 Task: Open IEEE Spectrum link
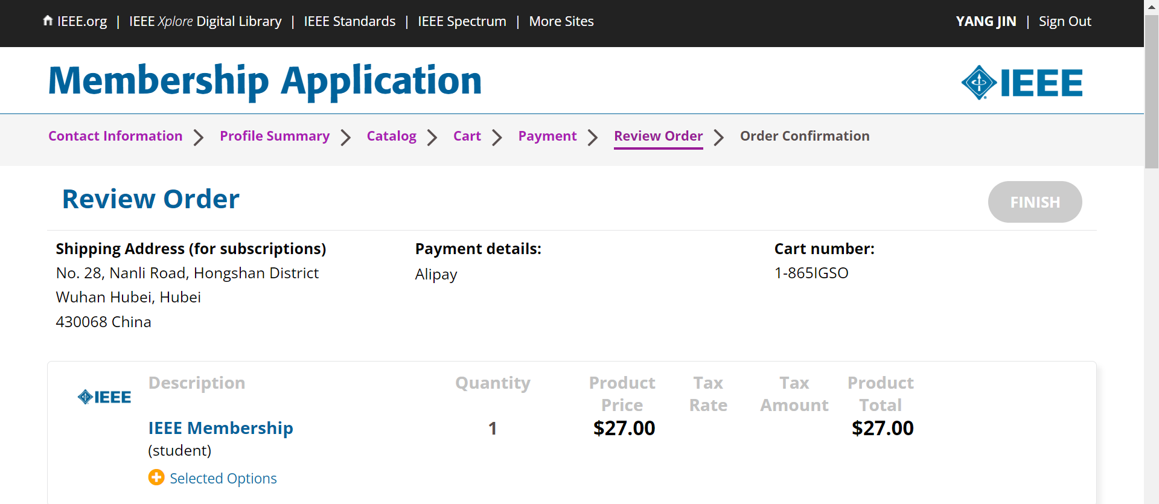point(462,21)
